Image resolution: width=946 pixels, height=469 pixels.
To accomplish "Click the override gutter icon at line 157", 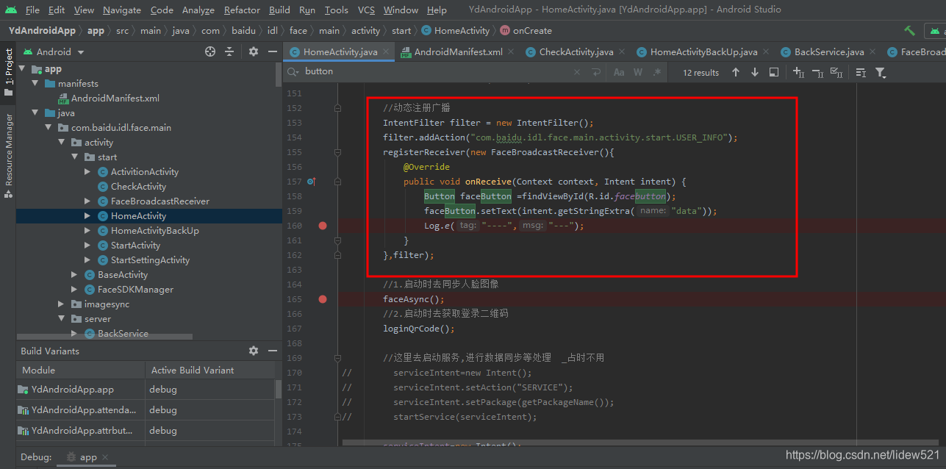I will click(x=311, y=182).
